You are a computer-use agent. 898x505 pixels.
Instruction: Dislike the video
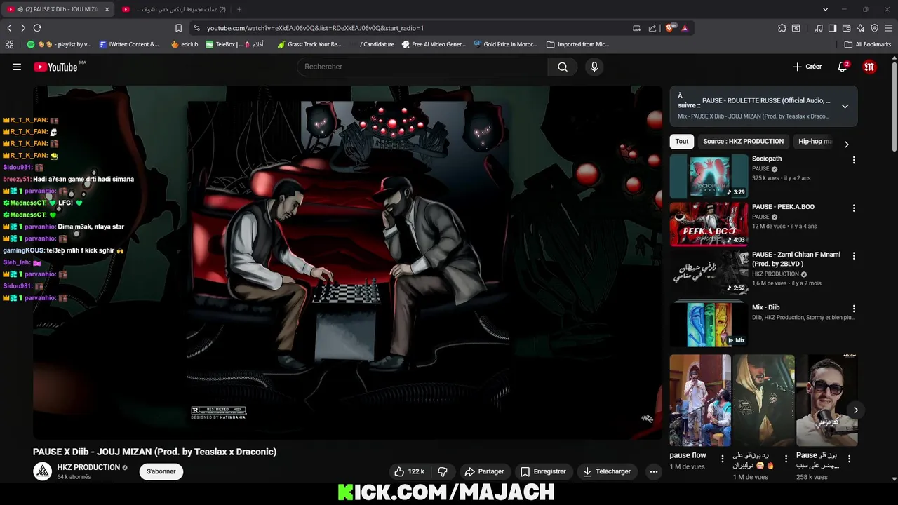pos(443,471)
